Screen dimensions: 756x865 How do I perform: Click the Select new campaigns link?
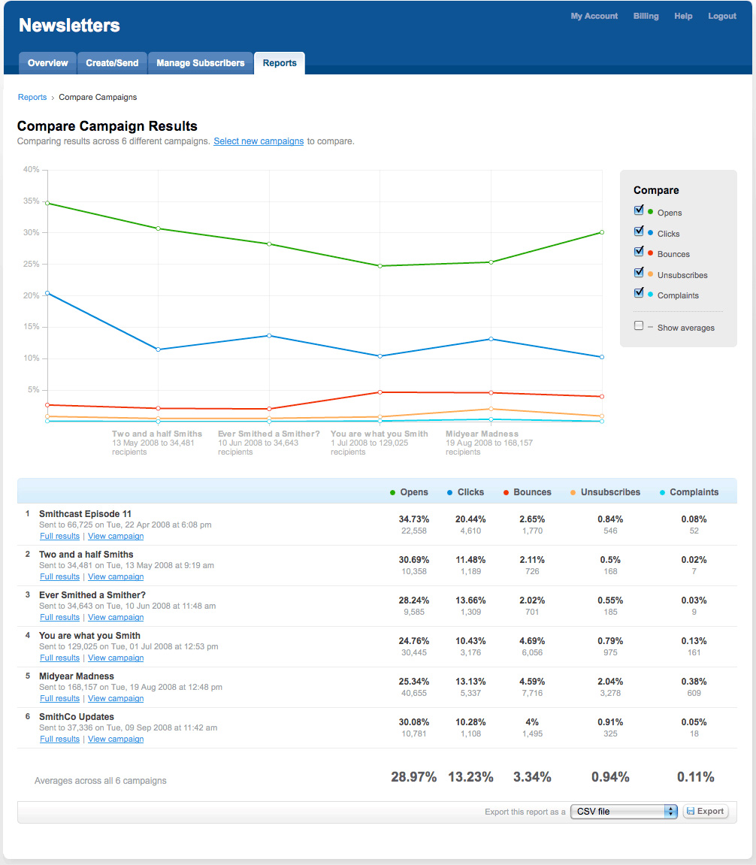pyautogui.click(x=259, y=141)
